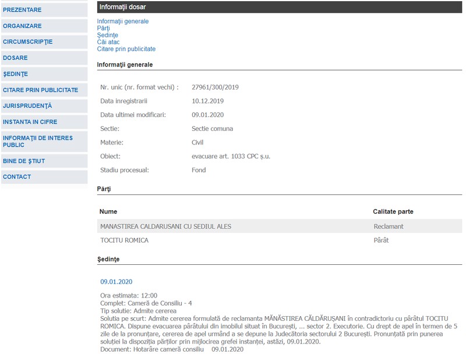This screenshot has height=358, width=466.
Task: Go to the ORGANIZARE section
Action: click(x=44, y=26)
